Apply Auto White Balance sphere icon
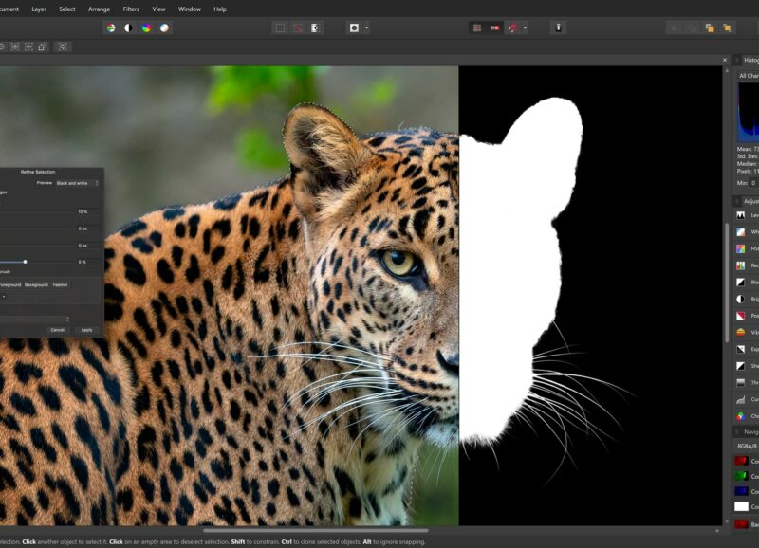 [164, 27]
